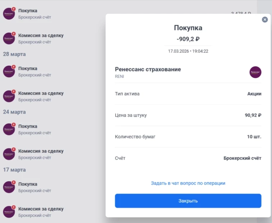
Task: Click the blue Закрыть button
Action: [x=188, y=201]
